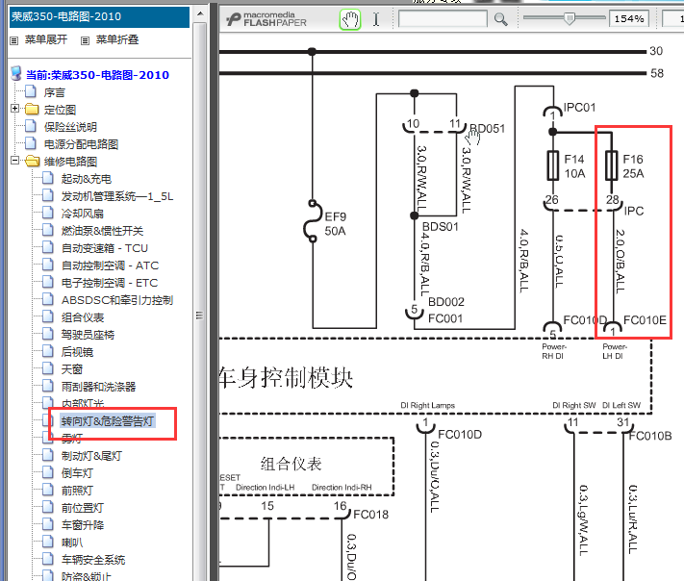Viewport: 684px width, 581px height.
Task: Select the hand pan tool
Action: [350, 19]
